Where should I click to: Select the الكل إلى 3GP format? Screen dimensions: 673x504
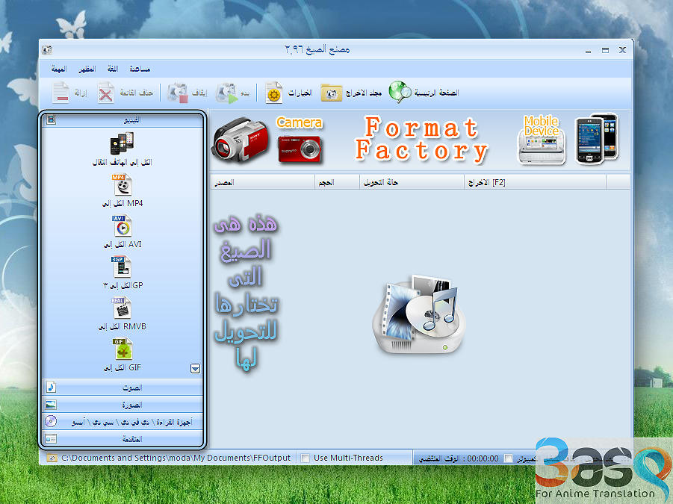122,273
